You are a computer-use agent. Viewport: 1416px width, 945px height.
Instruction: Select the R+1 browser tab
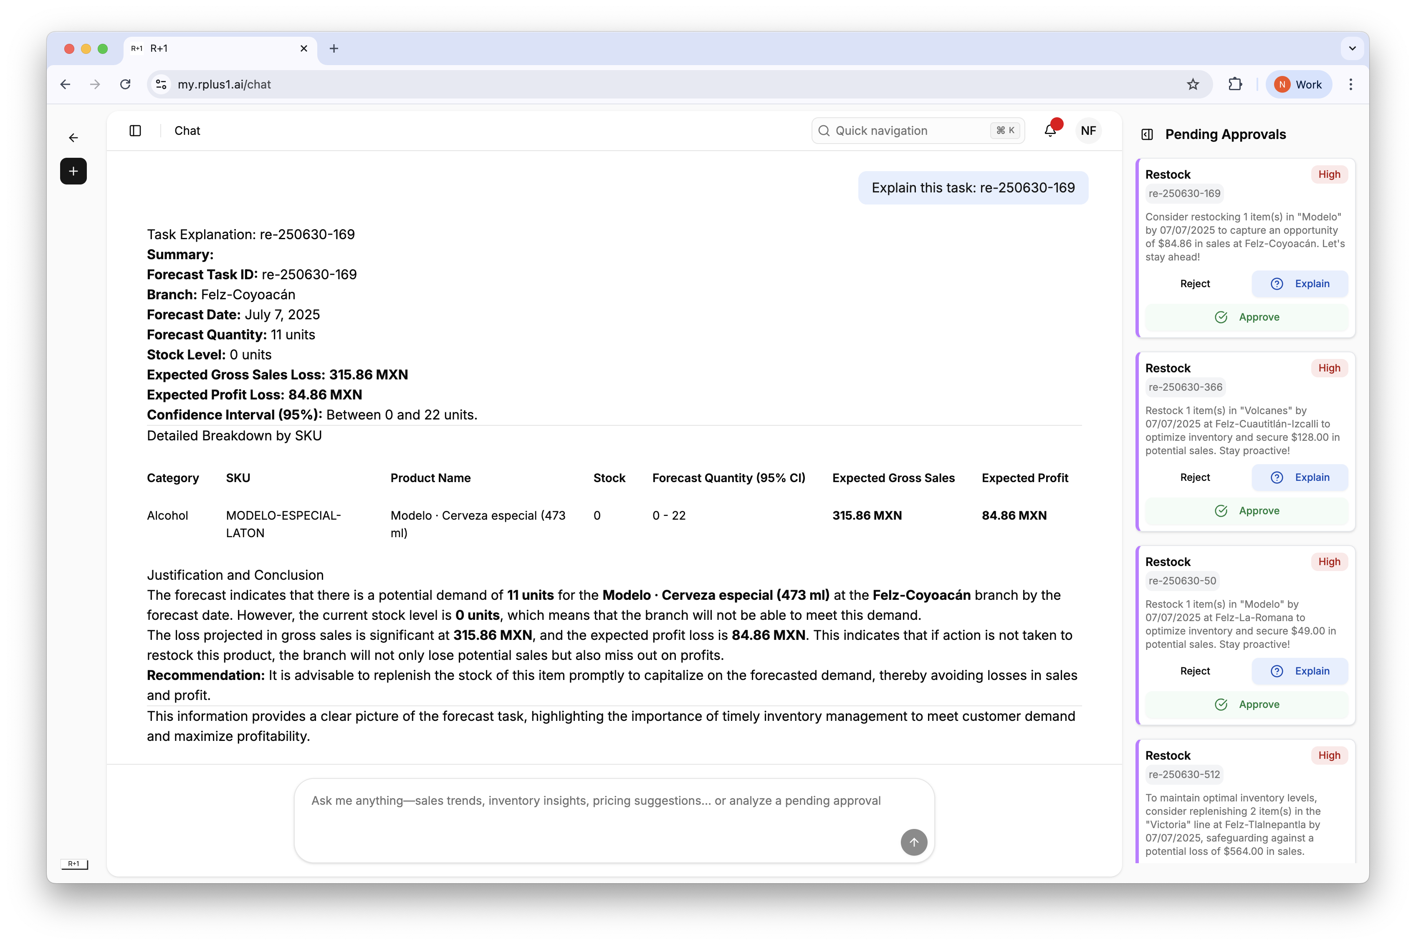(220, 48)
